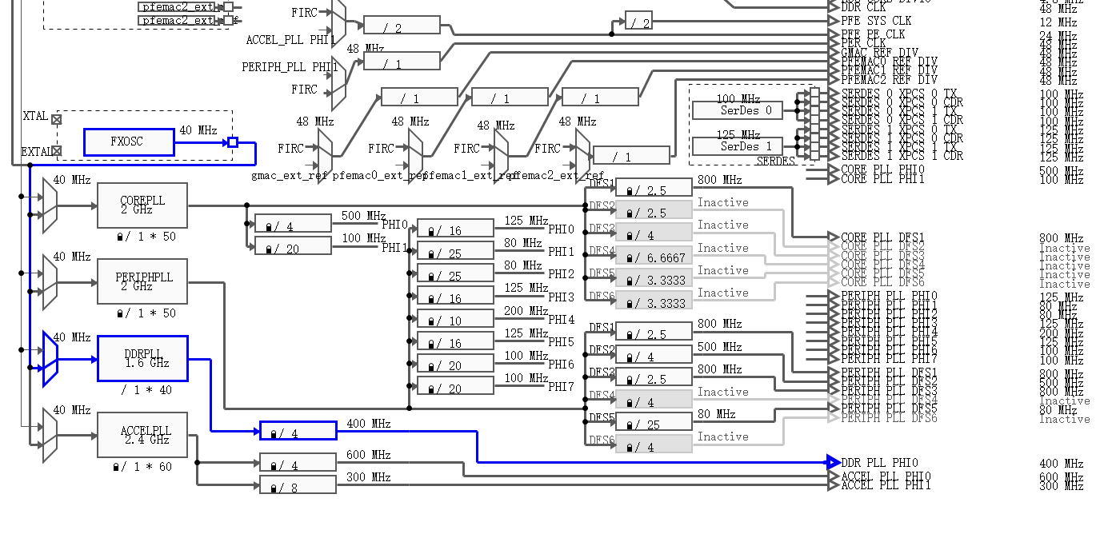Click the 40 MHz value next to FXOSC

pyautogui.click(x=198, y=130)
